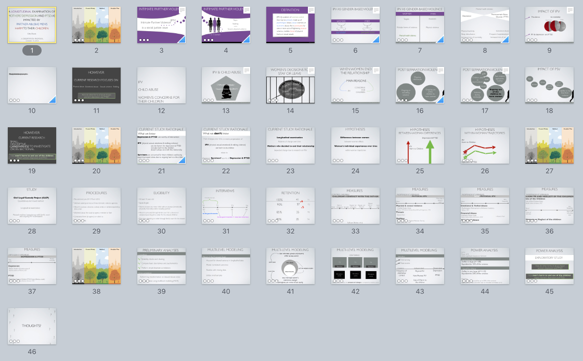This screenshot has height=361, width=583.
Task: Click the 'Hypotheses' slide 24
Action: pos(355,145)
